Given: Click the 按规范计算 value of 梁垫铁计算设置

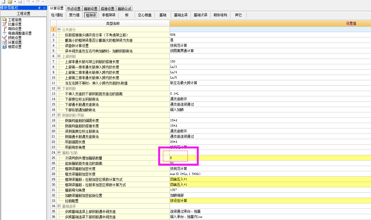Looking at the screenshot, I should click(x=270, y=46).
